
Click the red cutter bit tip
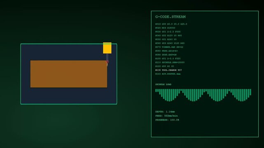(x=107, y=62)
